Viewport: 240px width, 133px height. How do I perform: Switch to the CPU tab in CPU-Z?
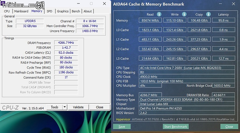coord(7,11)
